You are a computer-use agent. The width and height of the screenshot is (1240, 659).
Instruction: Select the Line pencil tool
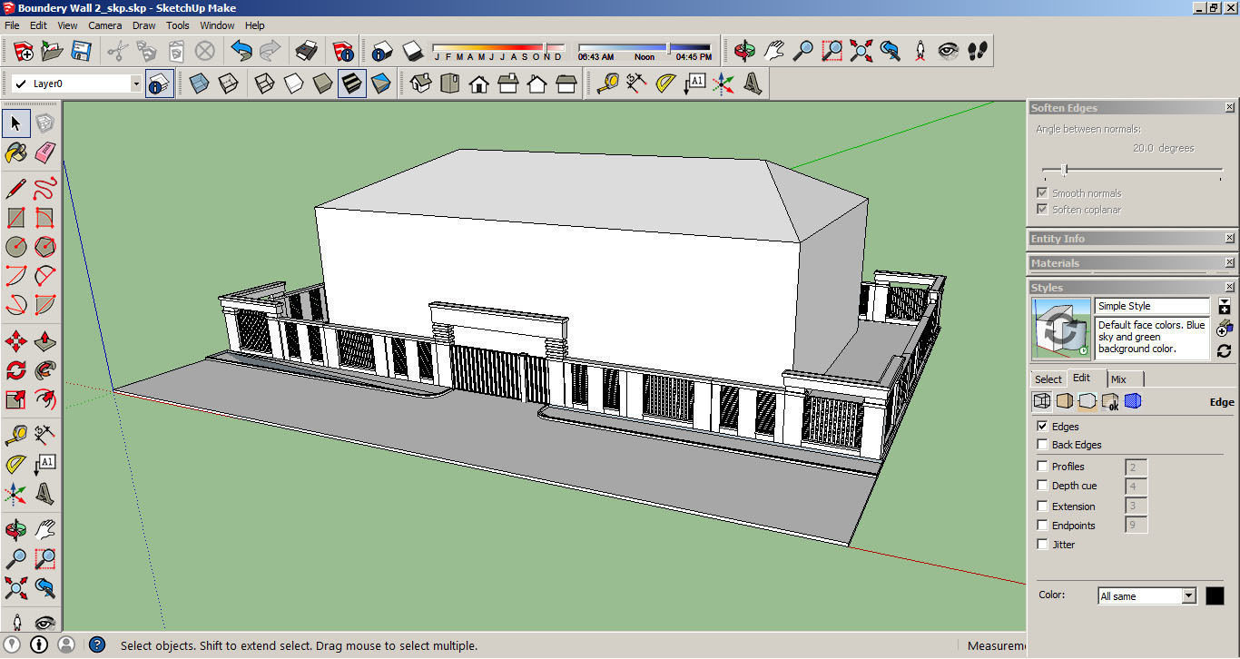click(16, 189)
